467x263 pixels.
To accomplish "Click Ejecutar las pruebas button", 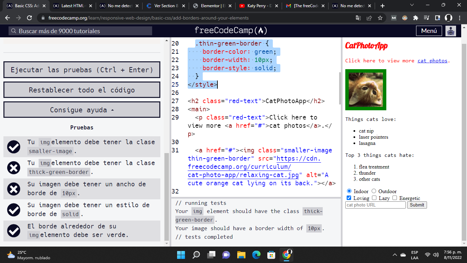I will [82, 70].
